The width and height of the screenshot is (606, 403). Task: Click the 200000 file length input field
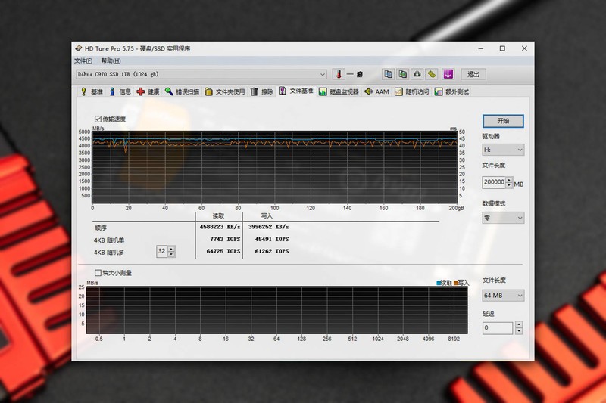pos(494,182)
